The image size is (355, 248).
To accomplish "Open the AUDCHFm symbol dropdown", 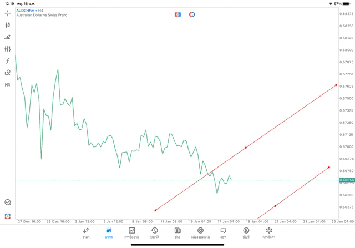I will pyautogui.click(x=29, y=10).
